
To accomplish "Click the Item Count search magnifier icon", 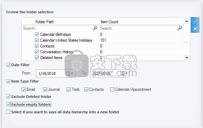I will pyautogui.click(x=180, y=28).
